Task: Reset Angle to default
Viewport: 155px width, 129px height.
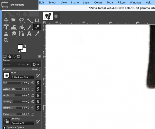Action: click(33, 95)
